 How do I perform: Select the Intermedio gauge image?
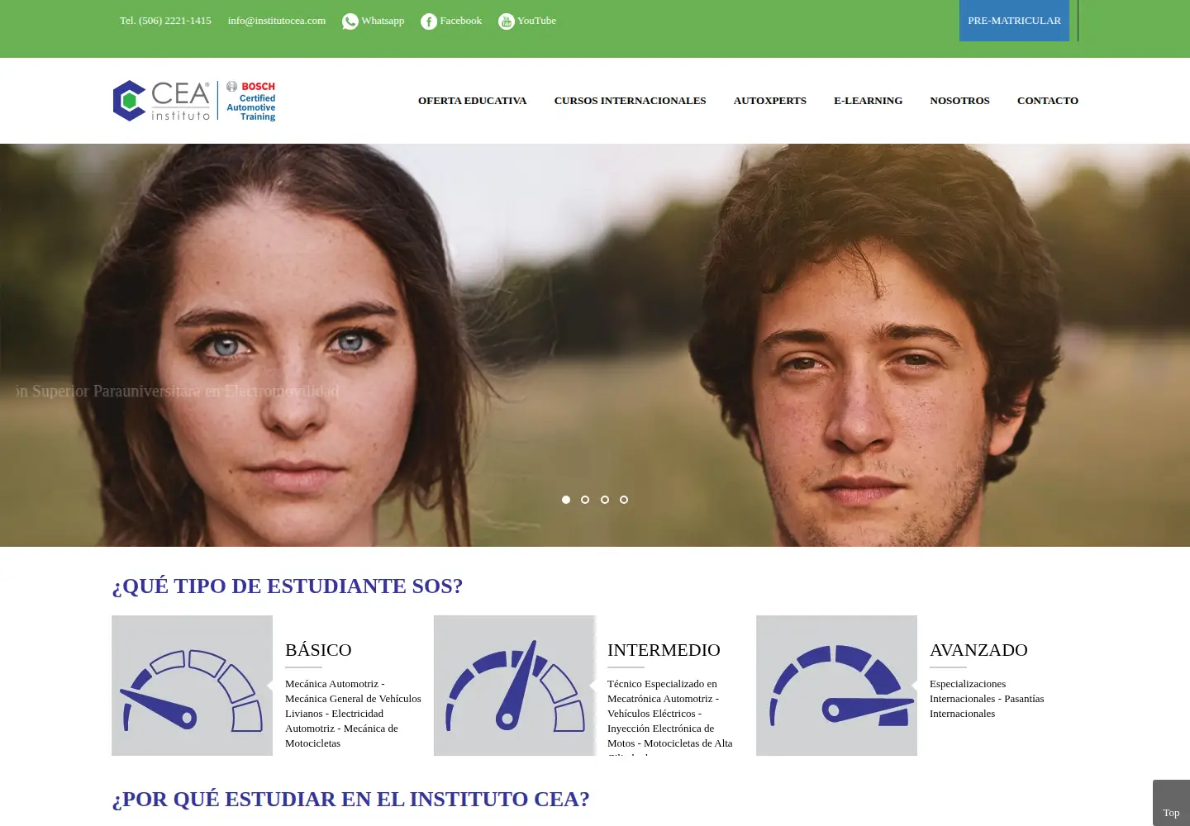click(x=514, y=686)
